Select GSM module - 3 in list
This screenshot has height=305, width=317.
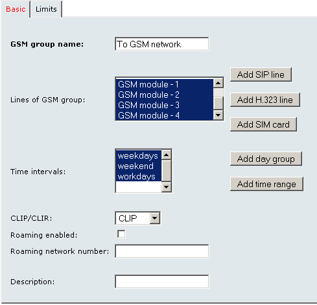click(x=165, y=105)
